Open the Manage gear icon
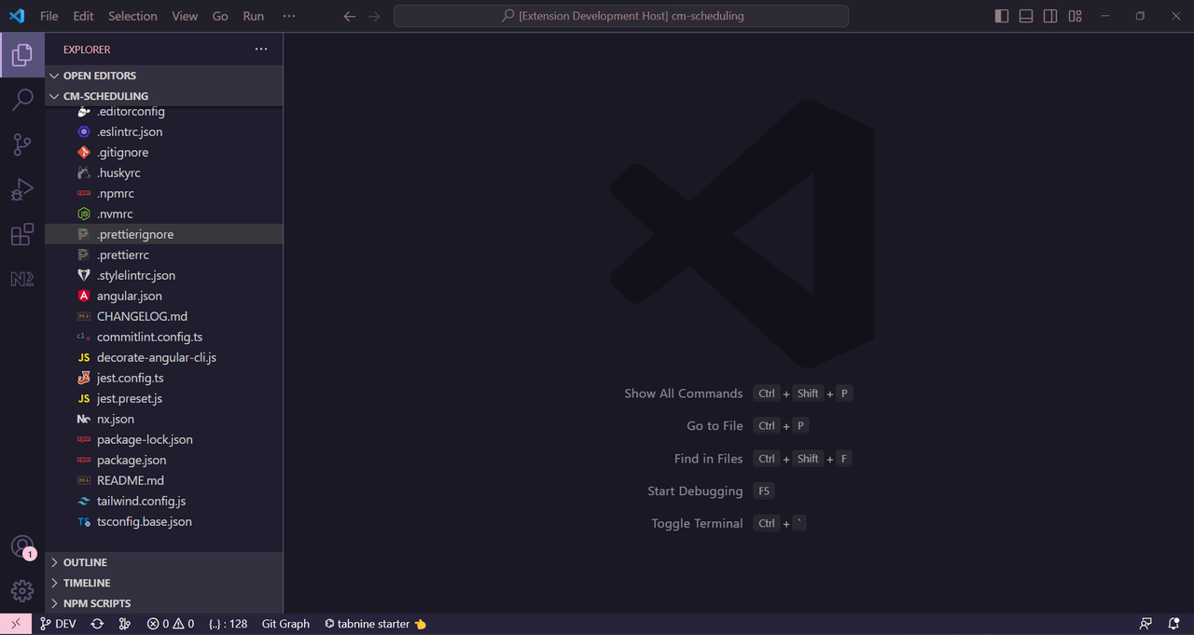Image resolution: width=1194 pixels, height=635 pixels. click(x=22, y=592)
